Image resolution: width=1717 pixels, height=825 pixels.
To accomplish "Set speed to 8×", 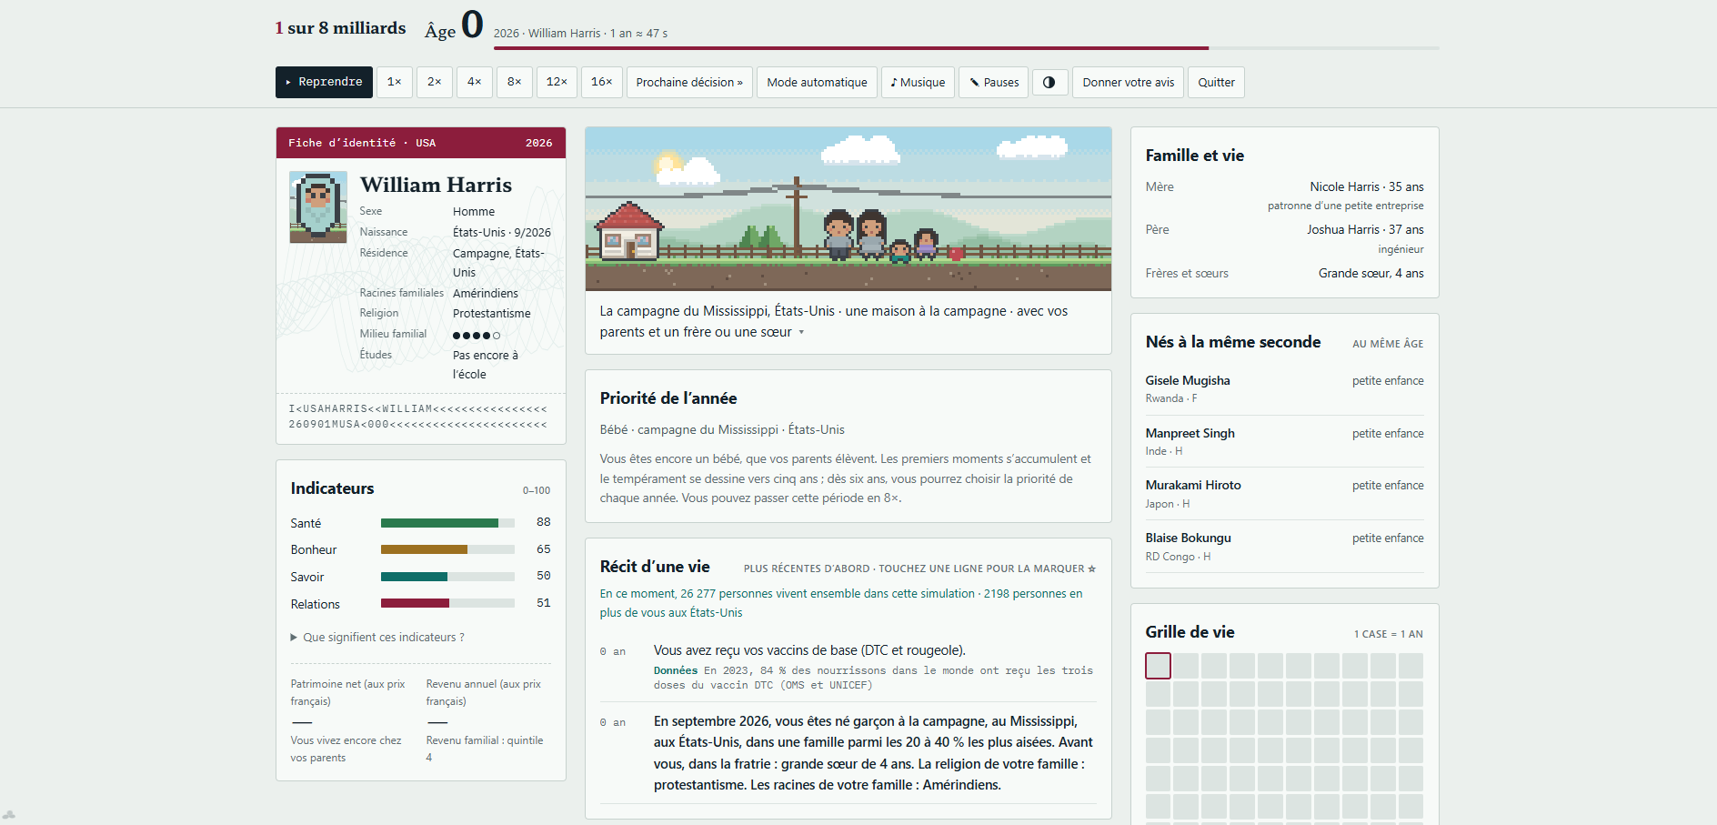I will [x=514, y=82].
